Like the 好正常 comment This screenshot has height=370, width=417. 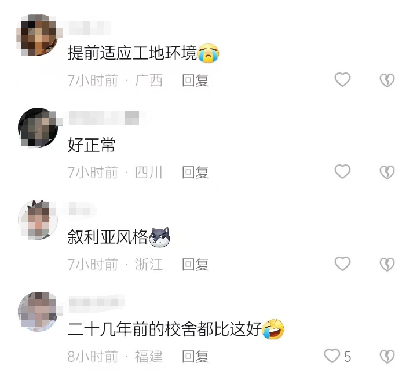coord(342,171)
